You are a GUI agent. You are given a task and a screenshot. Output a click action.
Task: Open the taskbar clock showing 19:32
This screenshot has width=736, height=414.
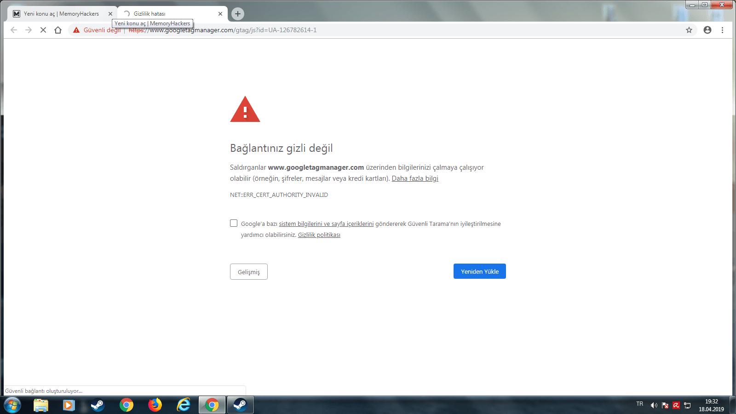[x=711, y=405]
